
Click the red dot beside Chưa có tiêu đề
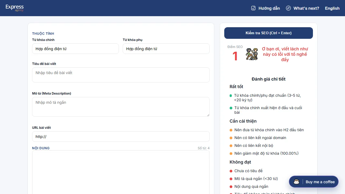pyautogui.click(x=231, y=171)
